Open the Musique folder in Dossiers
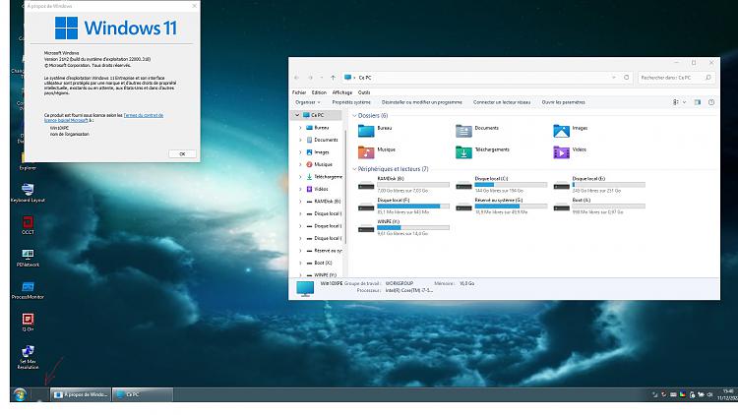This screenshot has height=415, width=738. coord(376,152)
